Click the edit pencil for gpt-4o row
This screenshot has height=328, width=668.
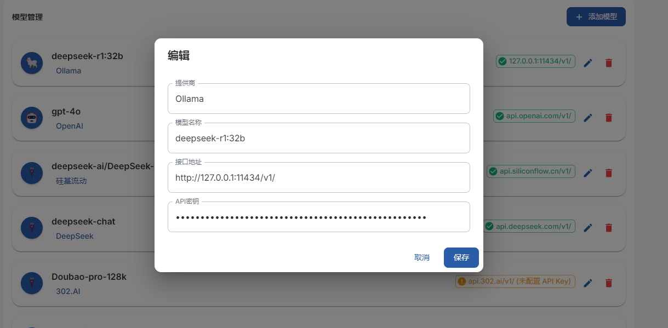pyautogui.click(x=588, y=118)
